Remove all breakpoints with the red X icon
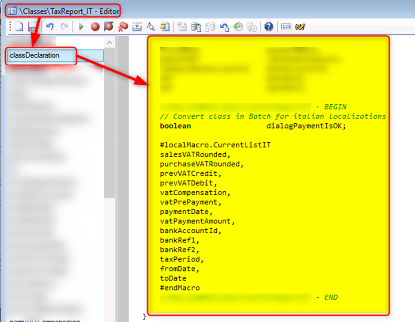Image resolution: width=415 pixels, height=322 pixels. pos(123,27)
